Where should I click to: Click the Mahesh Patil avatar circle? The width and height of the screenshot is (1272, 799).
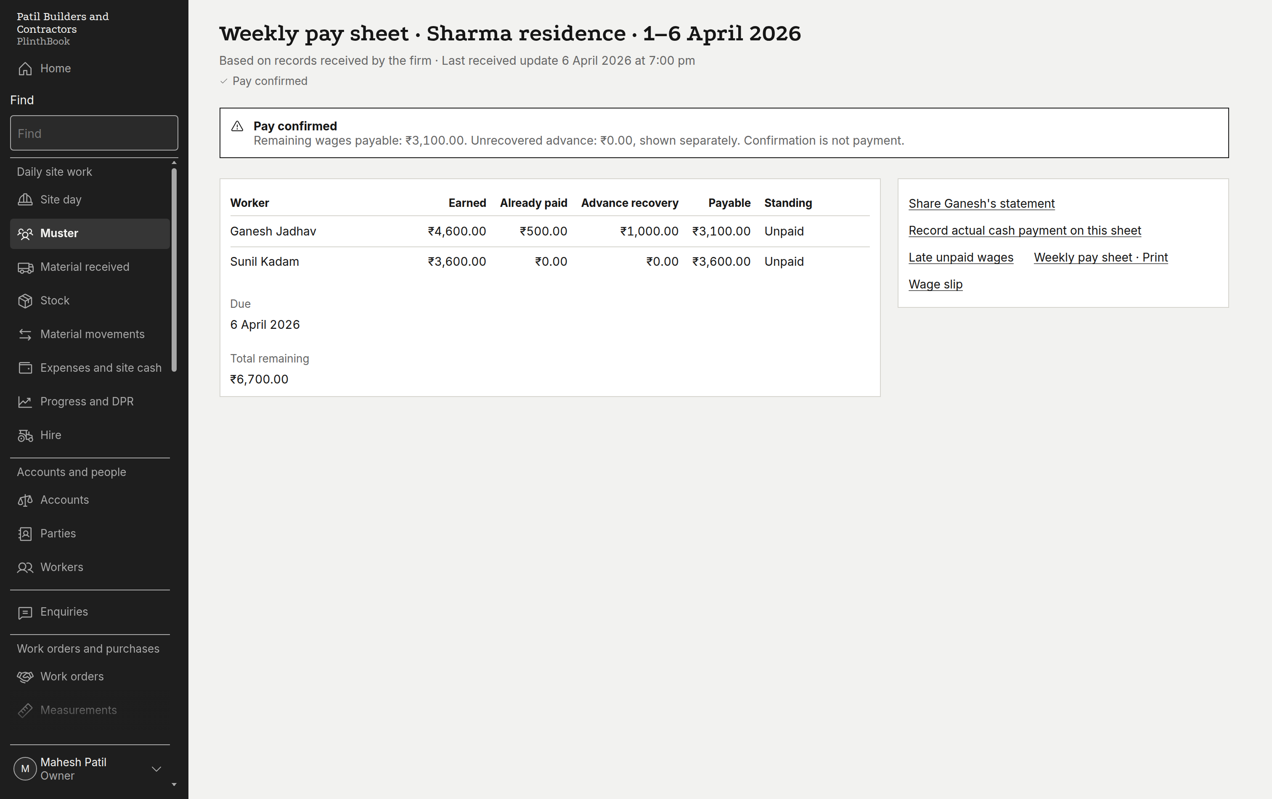(x=25, y=769)
